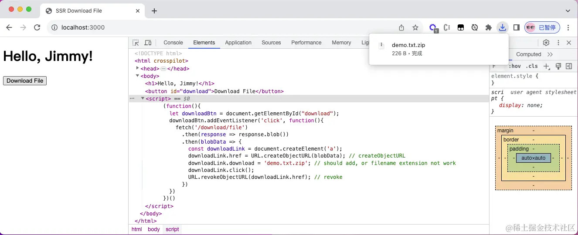The height and width of the screenshot is (235, 578).
Task: Click the three dots beside the selected script row
Action: click(132, 98)
